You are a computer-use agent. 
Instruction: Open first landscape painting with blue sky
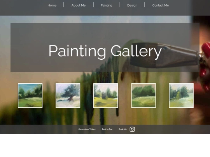30,95
